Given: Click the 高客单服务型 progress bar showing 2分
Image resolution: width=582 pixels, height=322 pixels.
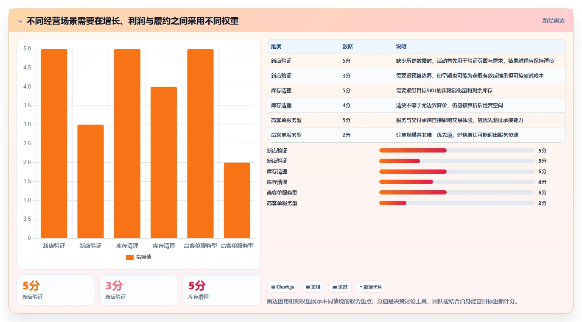Looking at the screenshot, I should point(457,203).
